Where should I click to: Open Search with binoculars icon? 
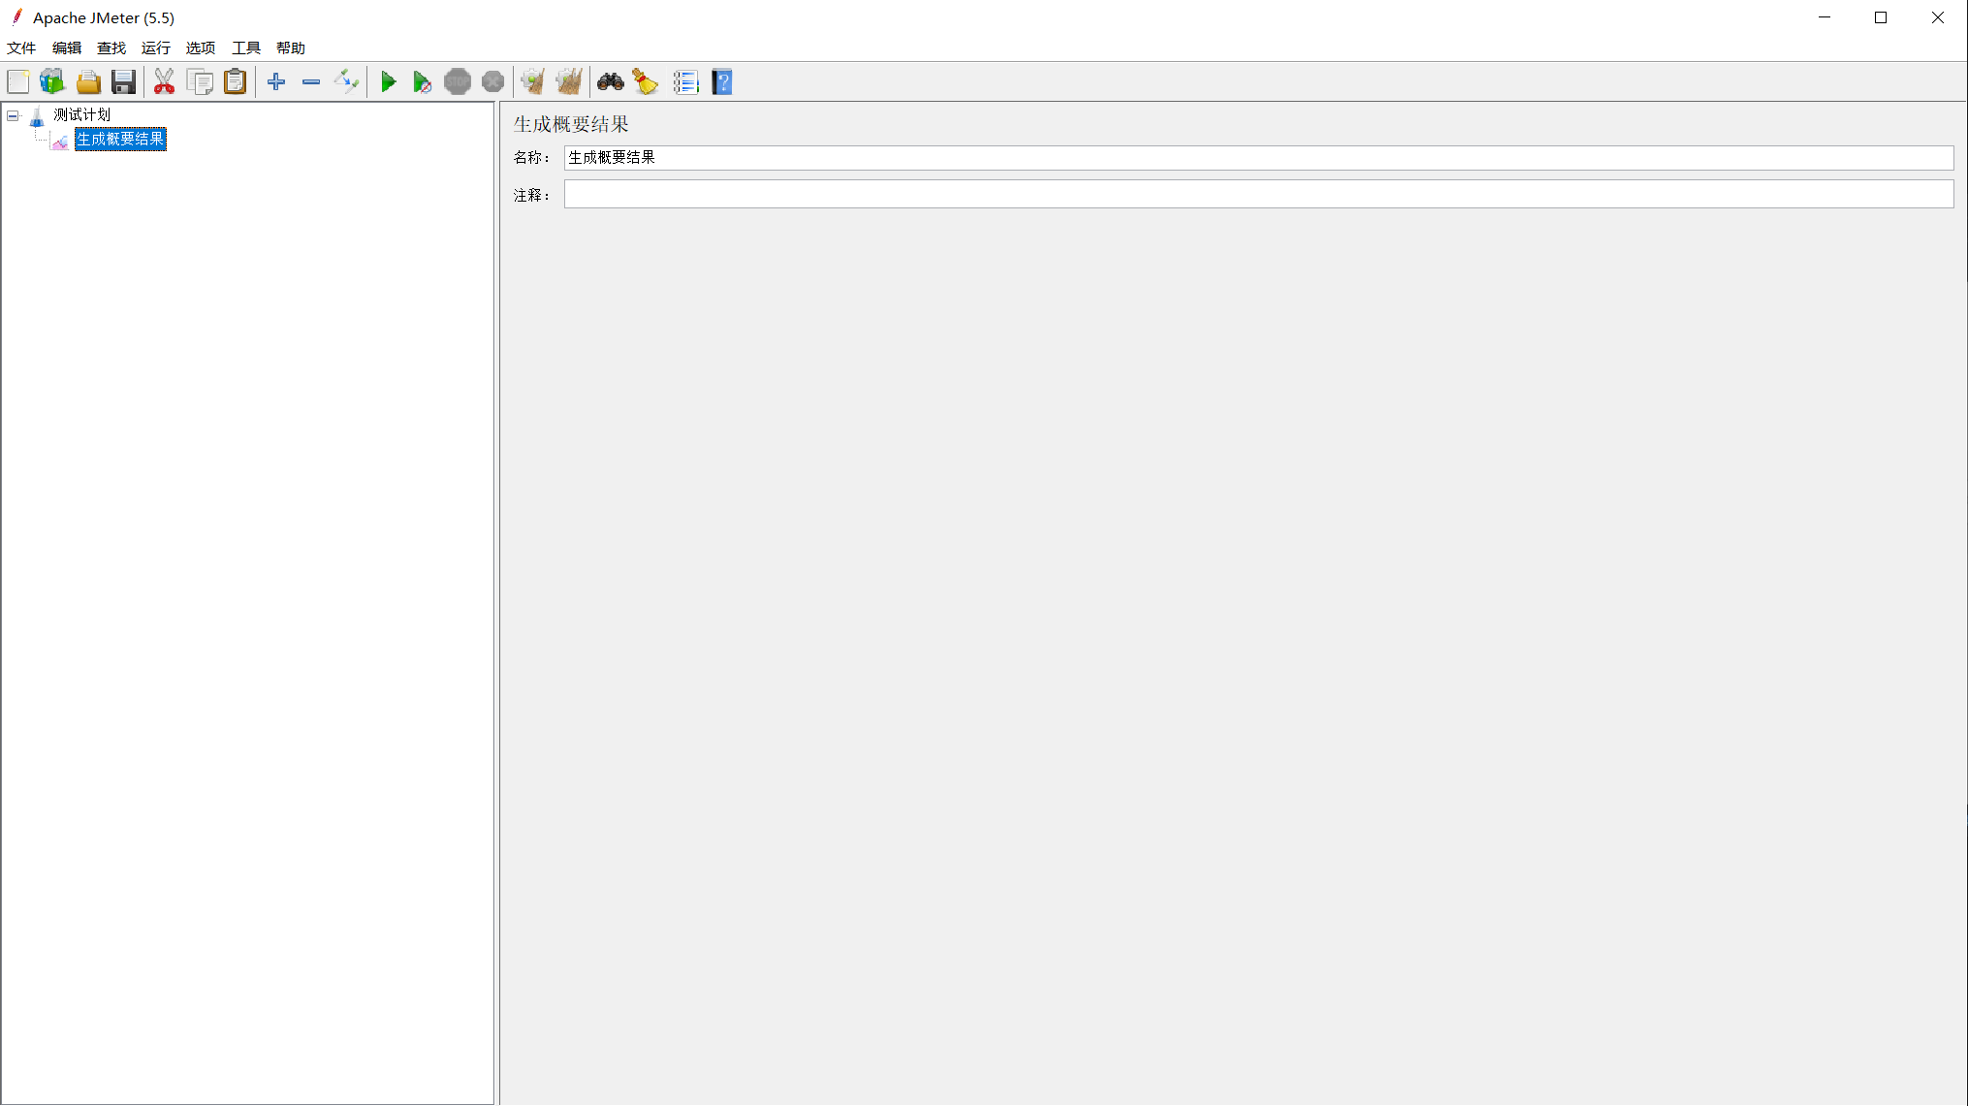click(x=610, y=82)
